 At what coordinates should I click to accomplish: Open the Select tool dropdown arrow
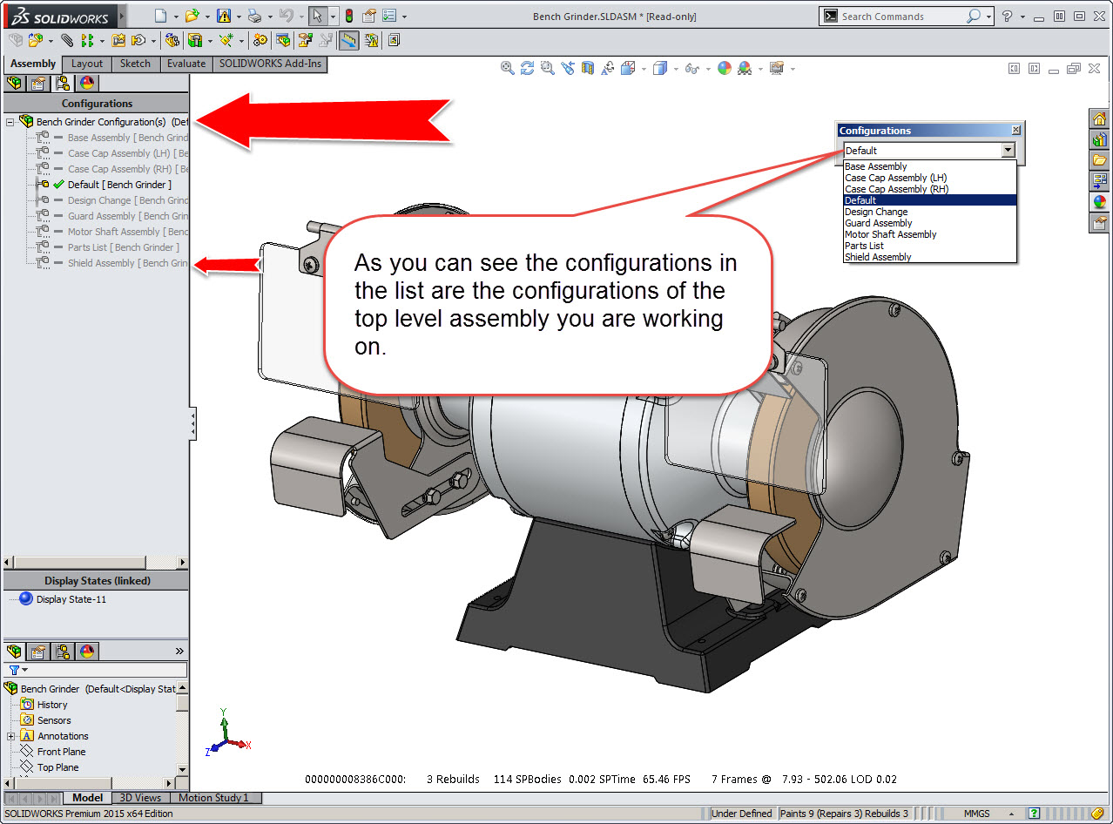(333, 17)
